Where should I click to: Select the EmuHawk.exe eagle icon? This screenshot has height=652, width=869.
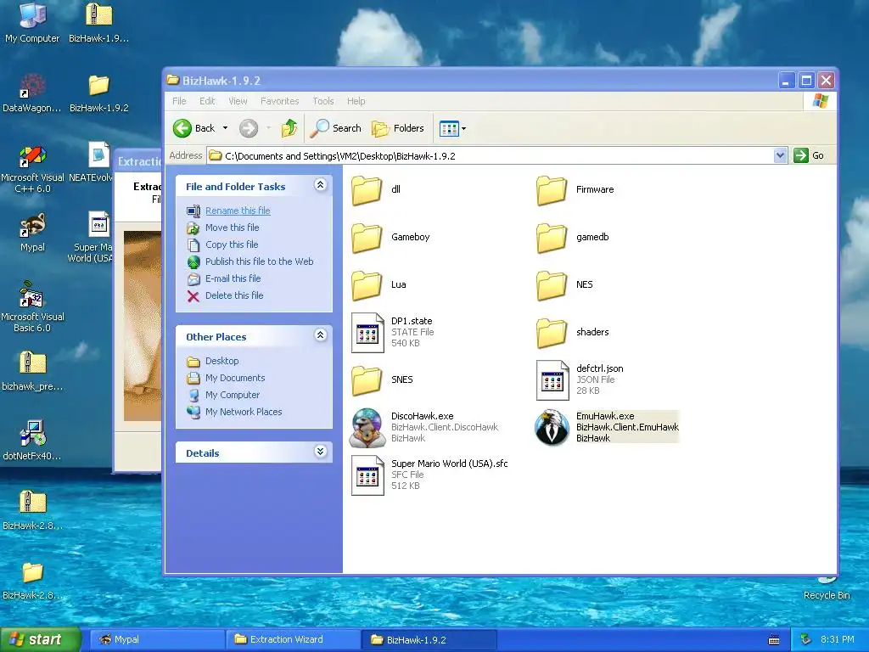click(x=552, y=428)
